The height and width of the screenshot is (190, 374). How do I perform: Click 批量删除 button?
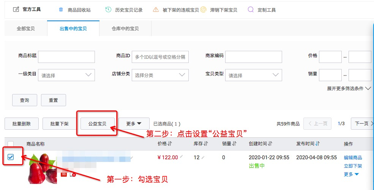tap(22, 124)
